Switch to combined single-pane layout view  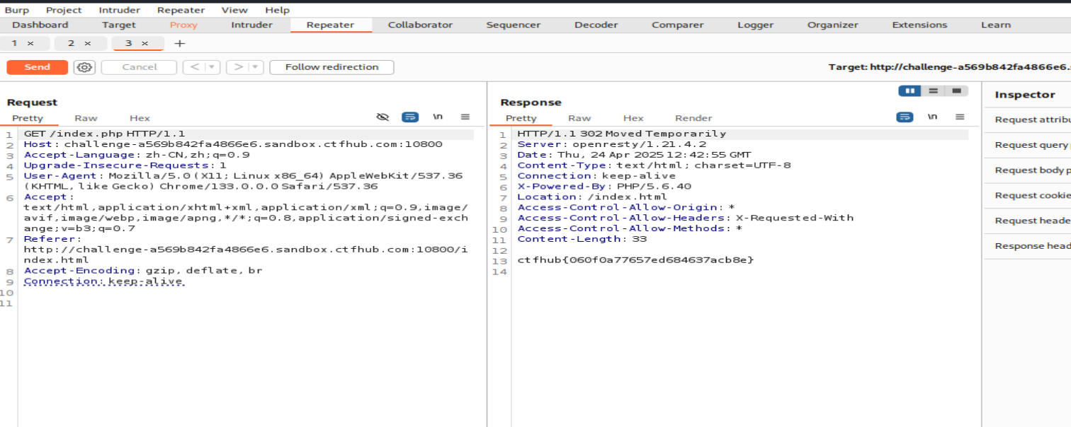pyautogui.click(x=956, y=91)
